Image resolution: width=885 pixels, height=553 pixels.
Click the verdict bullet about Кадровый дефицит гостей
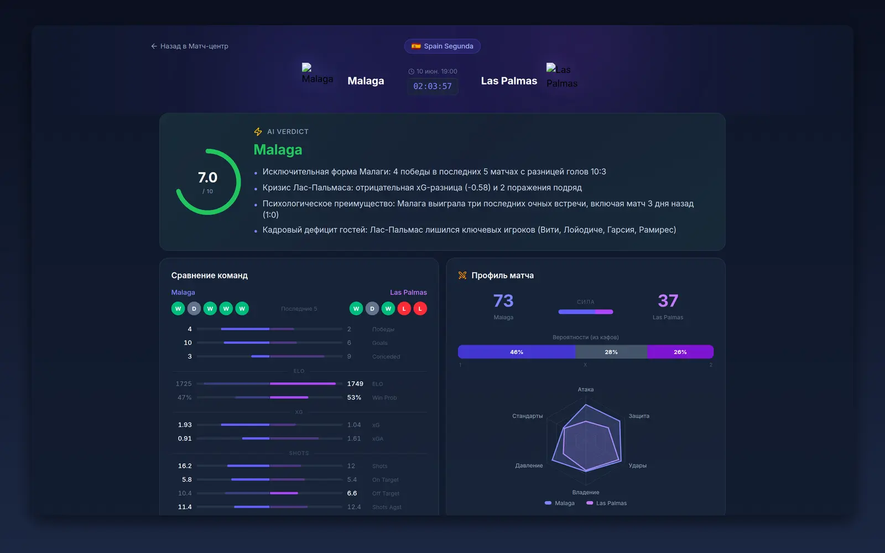pyautogui.click(x=469, y=230)
